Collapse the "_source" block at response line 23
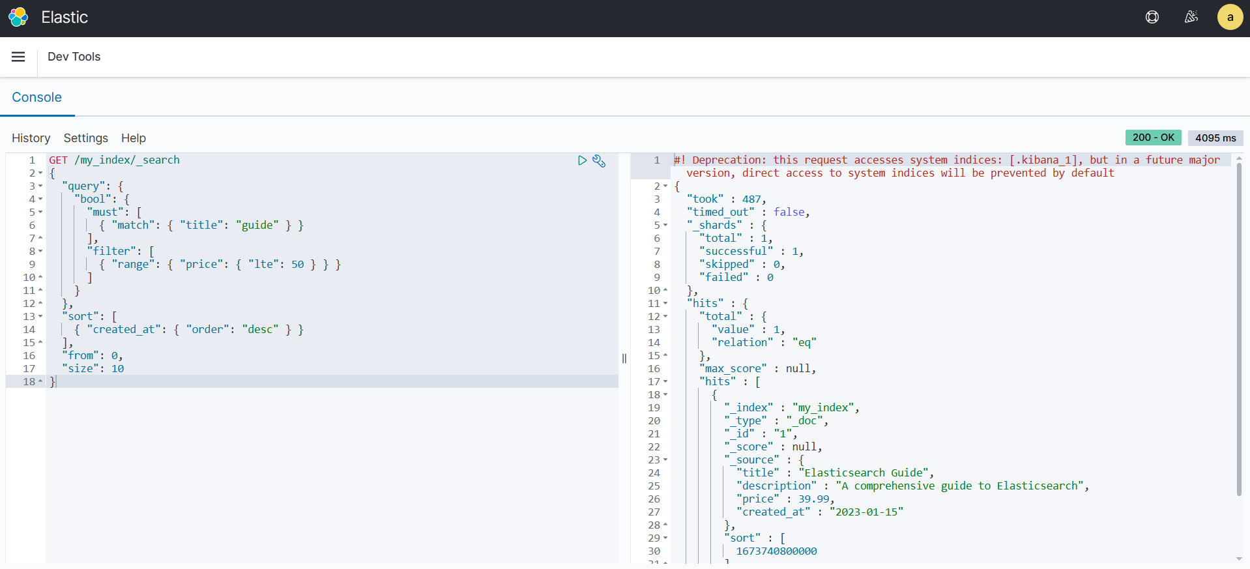1250x569 pixels. [x=665, y=460]
